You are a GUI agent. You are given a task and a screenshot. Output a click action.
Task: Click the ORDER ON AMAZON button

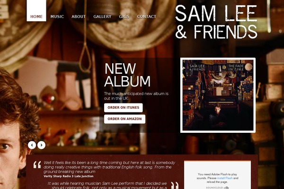click(124, 119)
